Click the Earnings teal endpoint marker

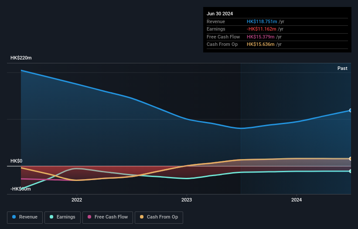tap(351, 171)
